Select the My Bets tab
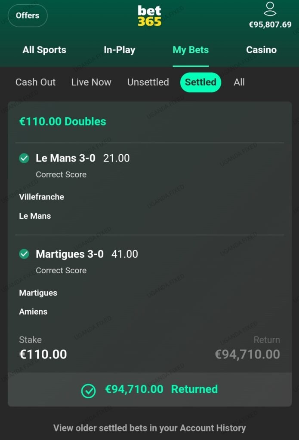299x440 pixels. (191, 50)
